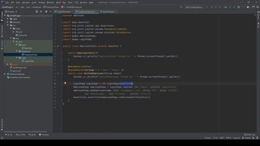Switch to the LoginTests.java tab
Viewport: 260px width, 146px height.
(x=64, y=12)
